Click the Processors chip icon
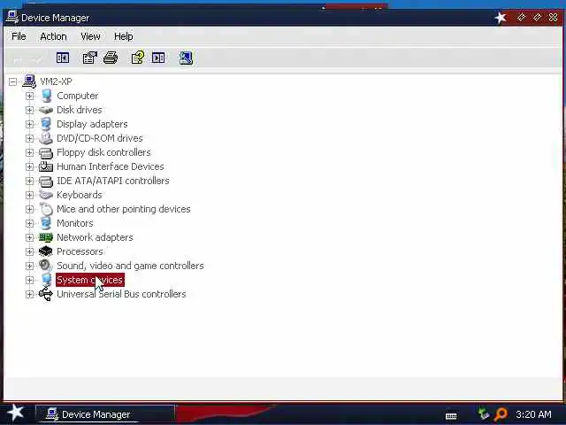 [x=46, y=251]
